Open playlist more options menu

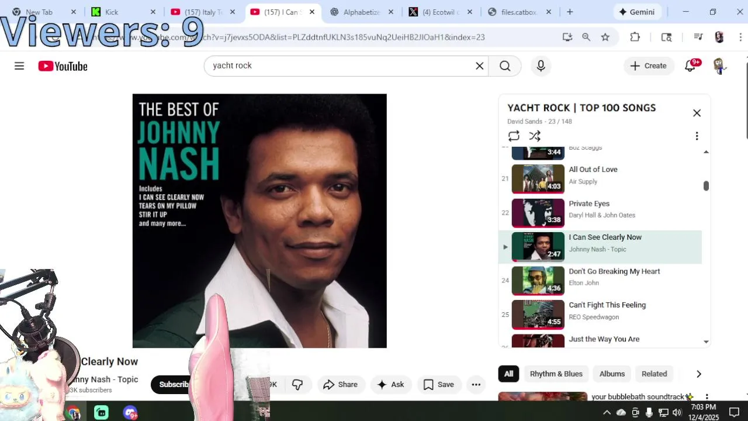coord(697,136)
